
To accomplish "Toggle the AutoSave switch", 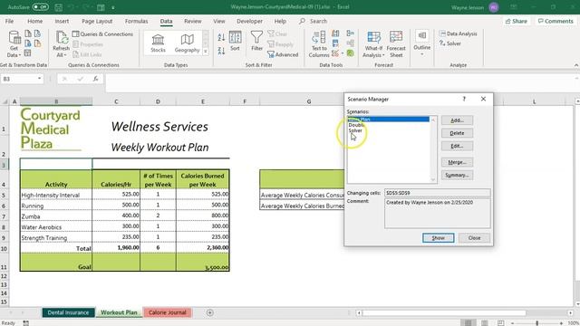I will click(x=40, y=7).
